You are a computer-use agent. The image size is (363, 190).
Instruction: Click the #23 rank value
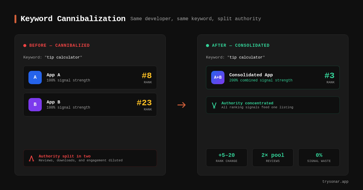144,103
